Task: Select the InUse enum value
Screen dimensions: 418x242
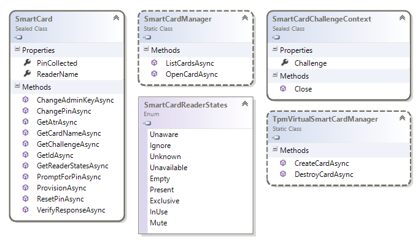Action: coord(158,212)
